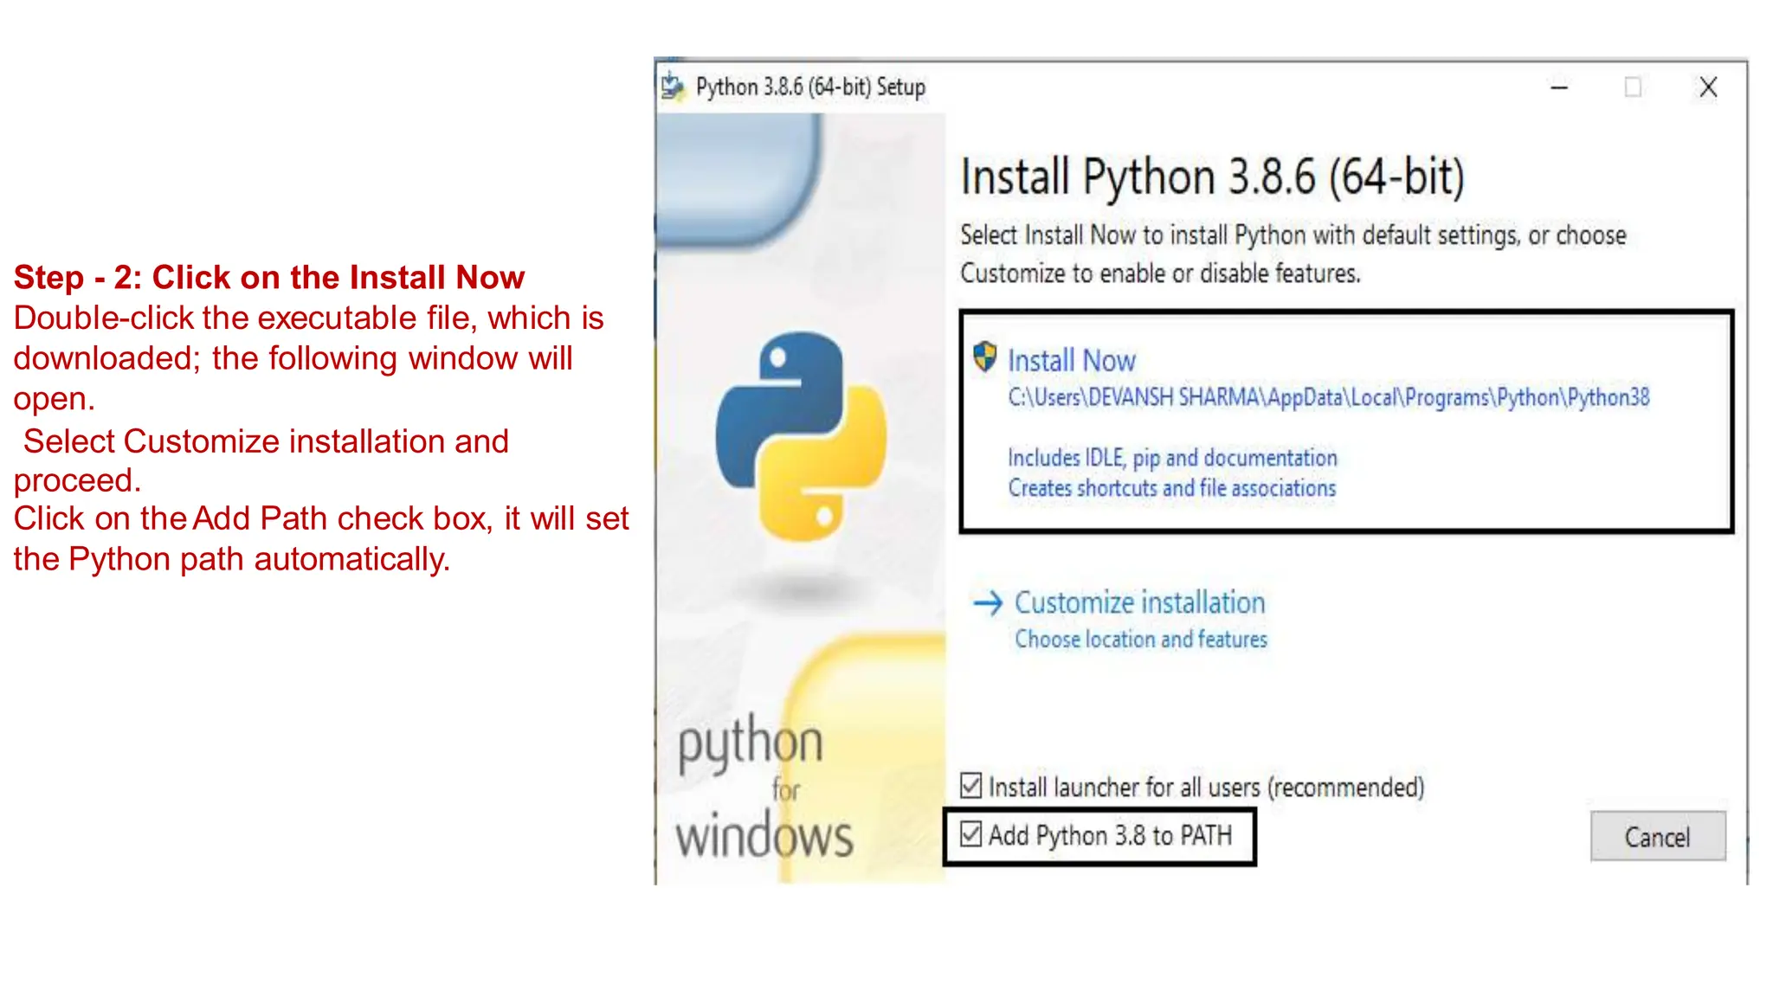
Task: Click 'Creates shortcuts and file associations' text
Action: tap(1171, 488)
